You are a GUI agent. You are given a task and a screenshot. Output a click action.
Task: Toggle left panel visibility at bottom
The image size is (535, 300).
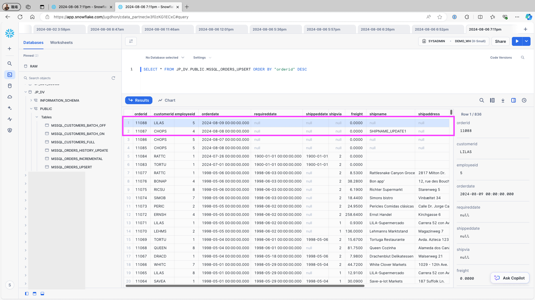click(x=27, y=294)
